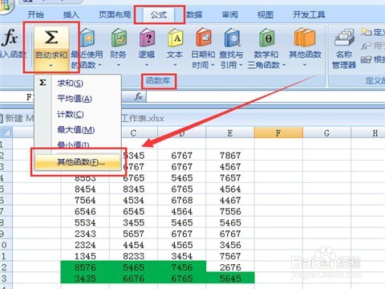Select green cell with 6676
This screenshot has width=385, height=289.
[x=133, y=279]
